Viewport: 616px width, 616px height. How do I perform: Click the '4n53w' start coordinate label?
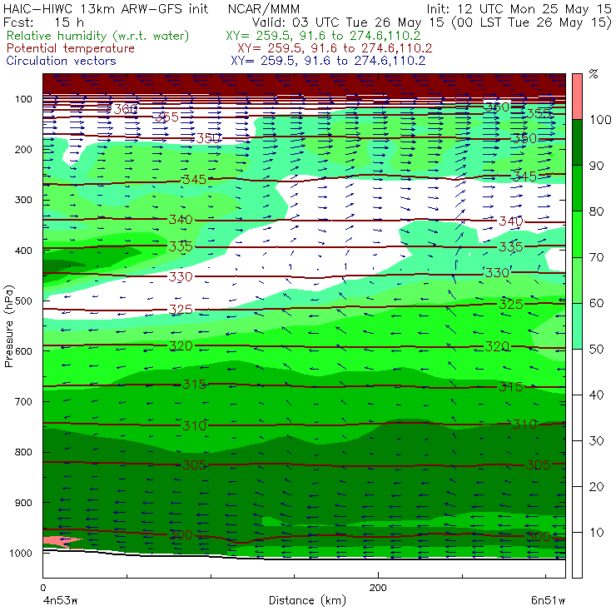click(x=61, y=600)
